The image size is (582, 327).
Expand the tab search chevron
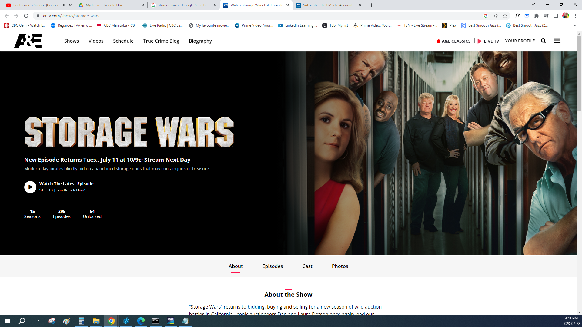(533, 5)
